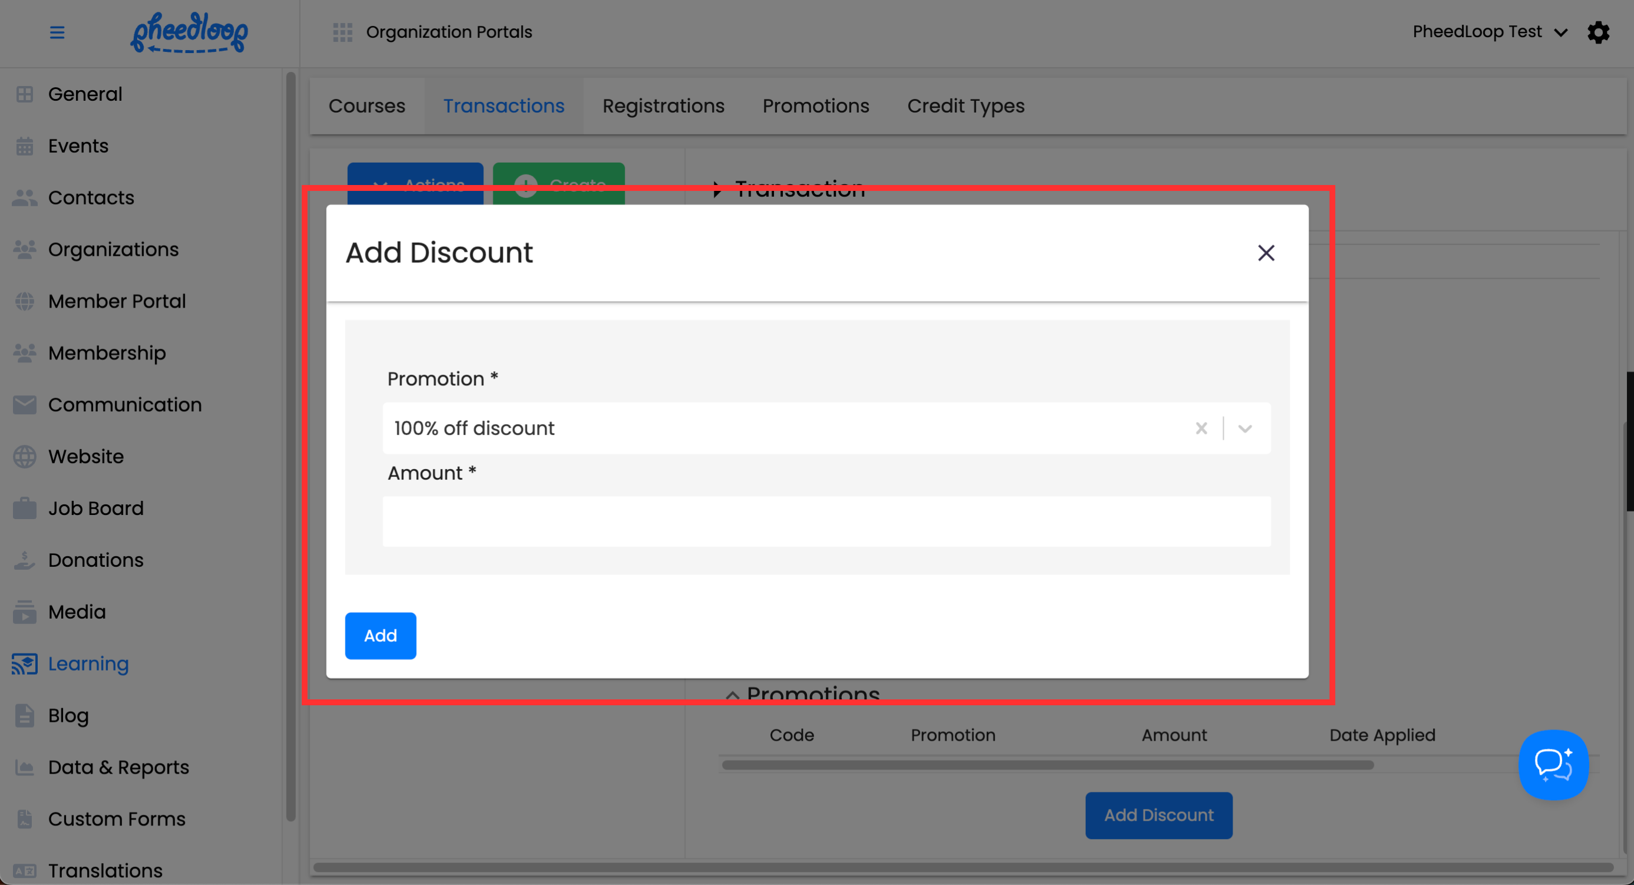Switch to the Credit Types tab
Viewport: 1634px width, 885px height.
(x=966, y=106)
